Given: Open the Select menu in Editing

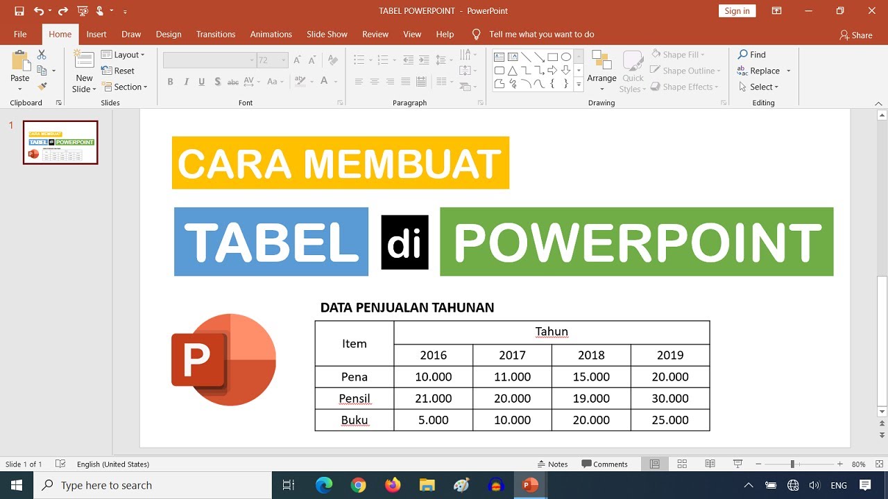Looking at the screenshot, I should click(x=758, y=87).
